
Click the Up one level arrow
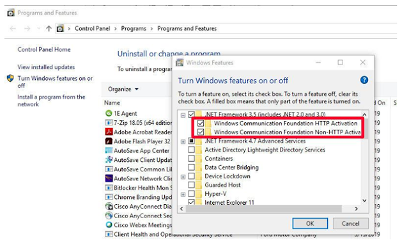click(x=49, y=28)
